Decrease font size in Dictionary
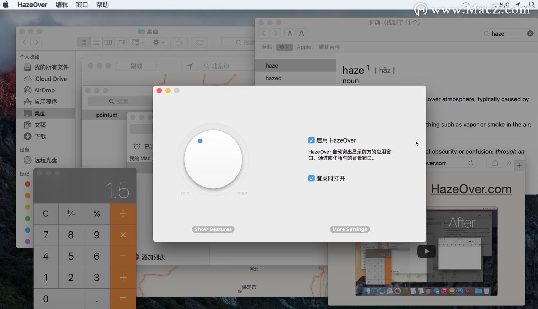This screenshot has height=309, width=538. [x=290, y=33]
